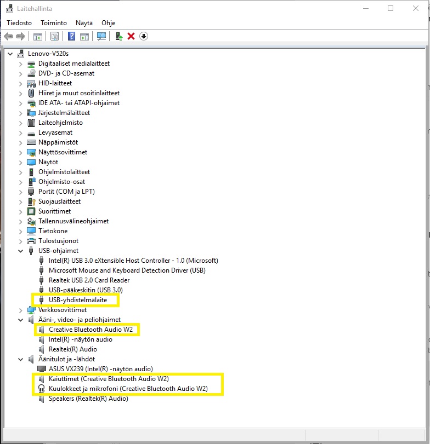Select Creative Bluetooth Audio W2 driver entry
Screen dimensions: 430x444
(x=90, y=330)
